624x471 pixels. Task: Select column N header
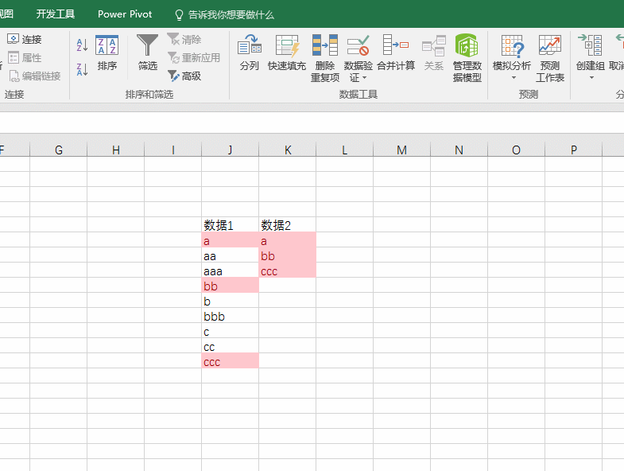[x=459, y=150]
